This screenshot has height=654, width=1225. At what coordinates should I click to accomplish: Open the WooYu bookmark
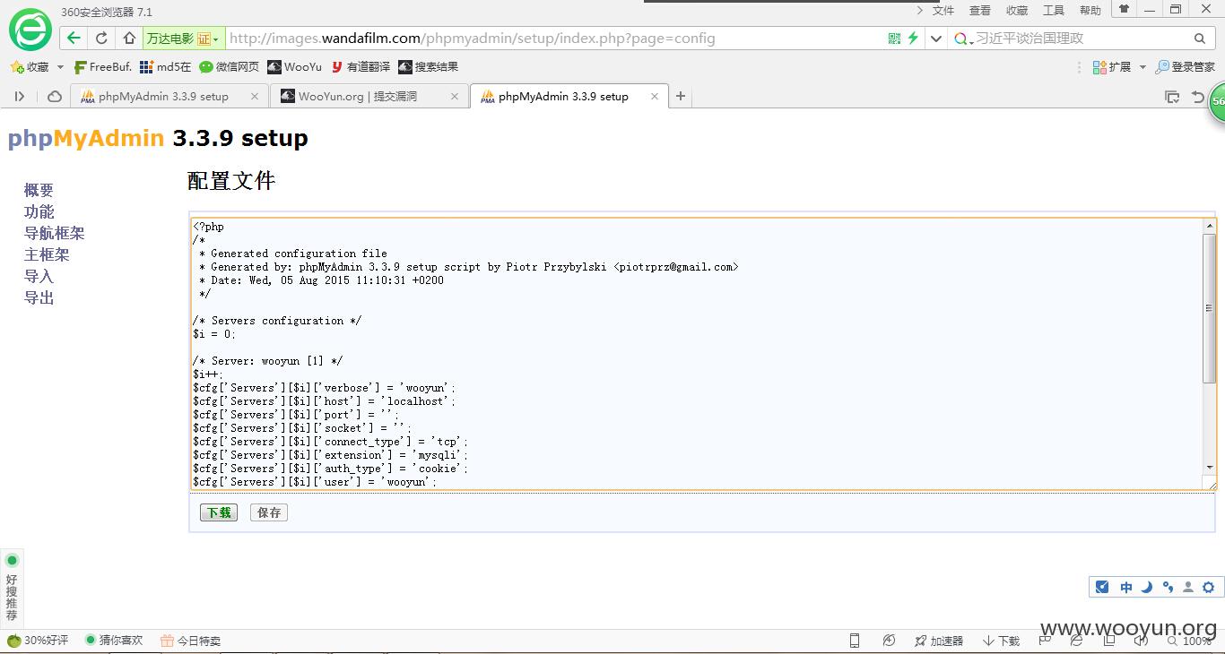pyautogui.click(x=294, y=67)
